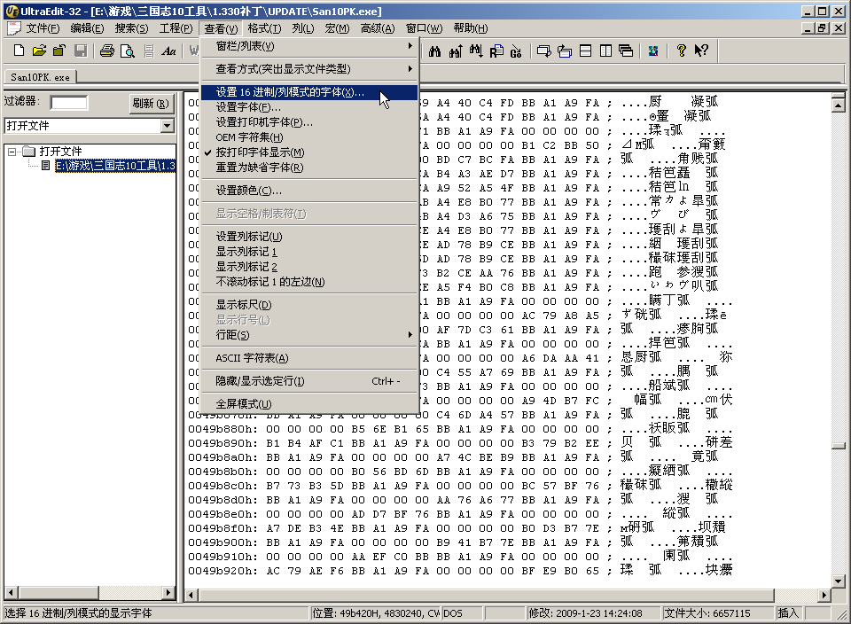The height and width of the screenshot is (624, 851).
Task: Select 不滚动标记 1 的左边(N) menu item
Action: coord(309,282)
